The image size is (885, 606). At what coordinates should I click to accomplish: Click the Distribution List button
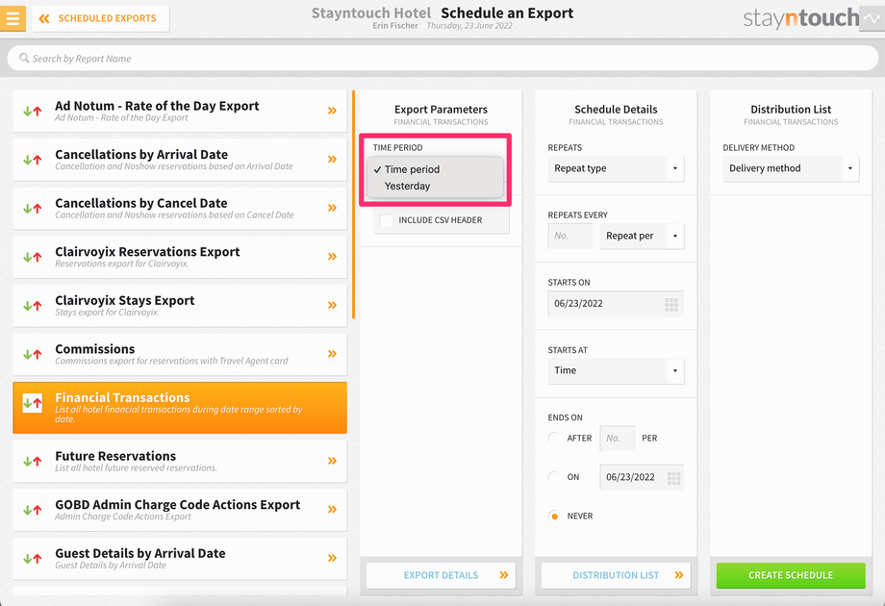(x=616, y=575)
